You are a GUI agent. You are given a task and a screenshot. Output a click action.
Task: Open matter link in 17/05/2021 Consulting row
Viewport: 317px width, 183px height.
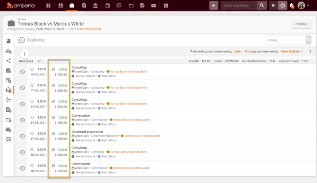[x=129, y=88]
